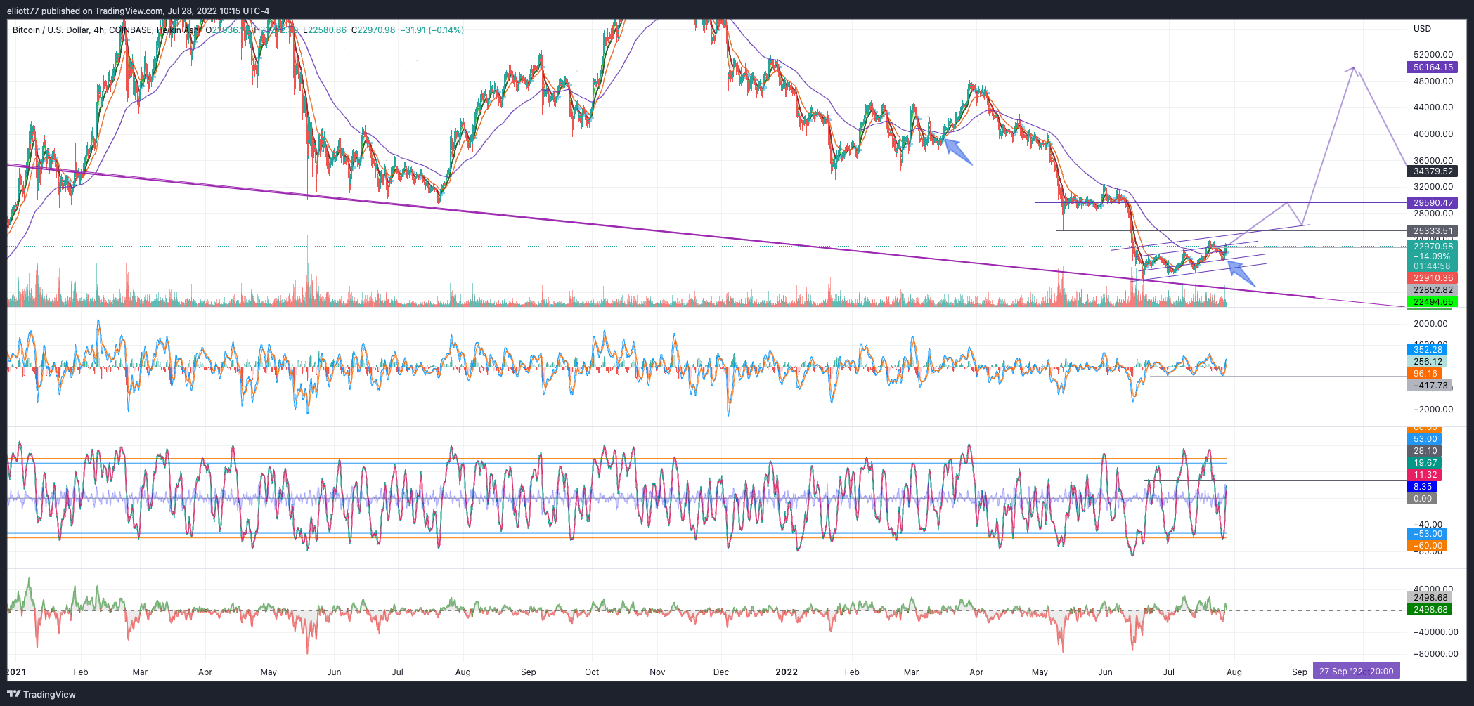Image resolution: width=1474 pixels, height=706 pixels.
Task: Select the blue 352.28 indicator value
Action: [x=1426, y=350]
